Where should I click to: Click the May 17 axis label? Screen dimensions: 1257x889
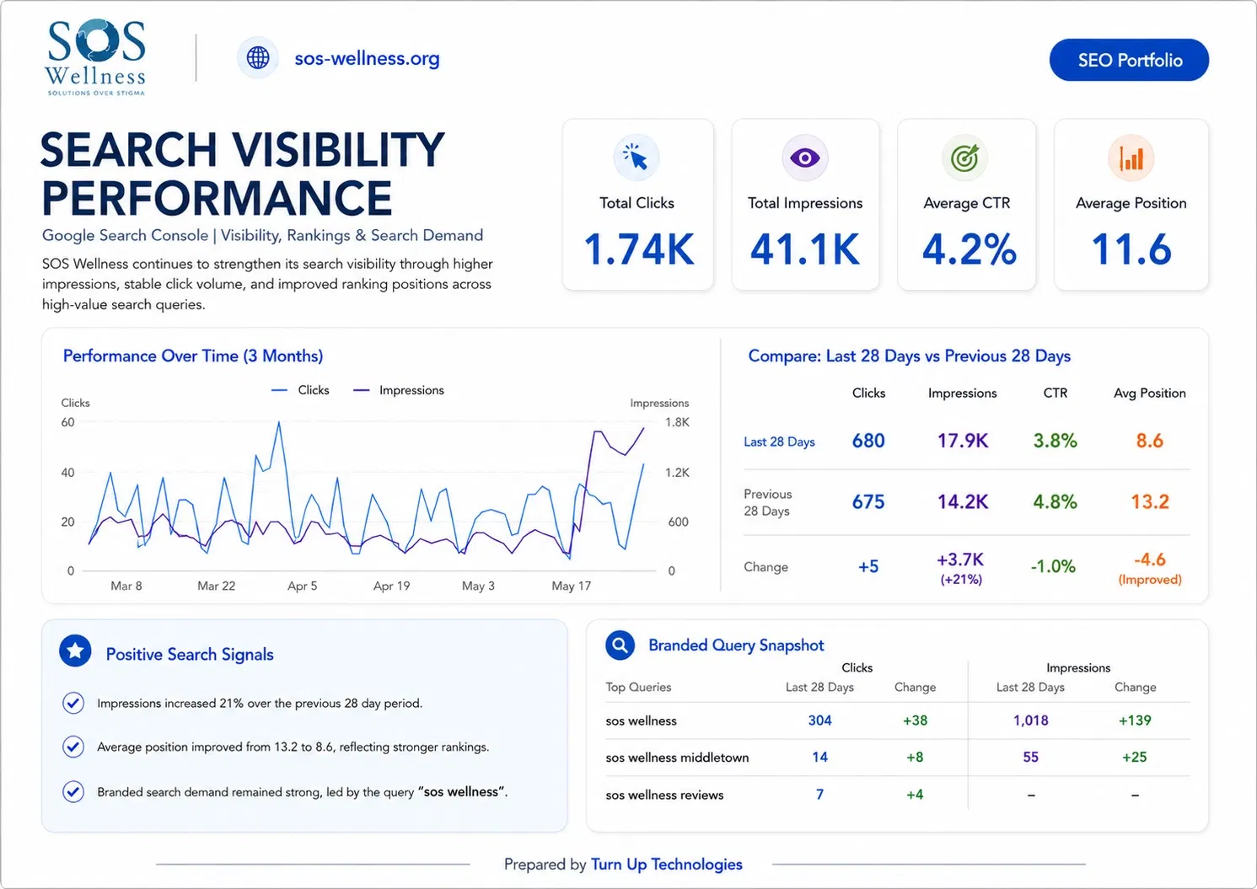click(x=572, y=586)
